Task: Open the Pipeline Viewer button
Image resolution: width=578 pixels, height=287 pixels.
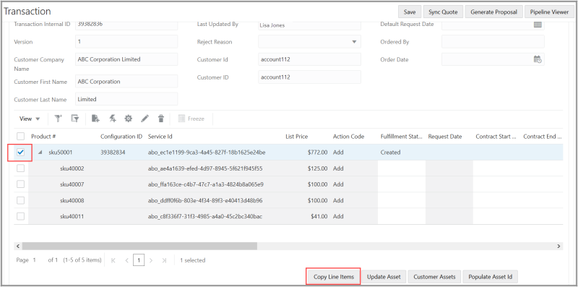Action: pyautogui.click(x=549, y=12)
